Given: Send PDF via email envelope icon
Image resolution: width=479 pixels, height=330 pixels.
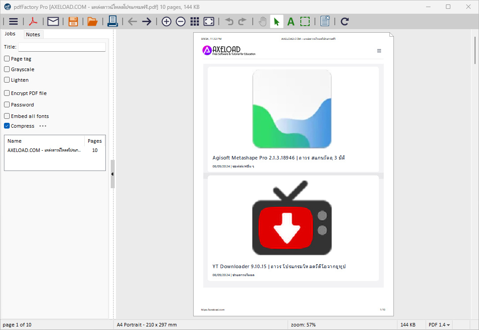Looking at the screenshot, I should [x=53, y=21].
